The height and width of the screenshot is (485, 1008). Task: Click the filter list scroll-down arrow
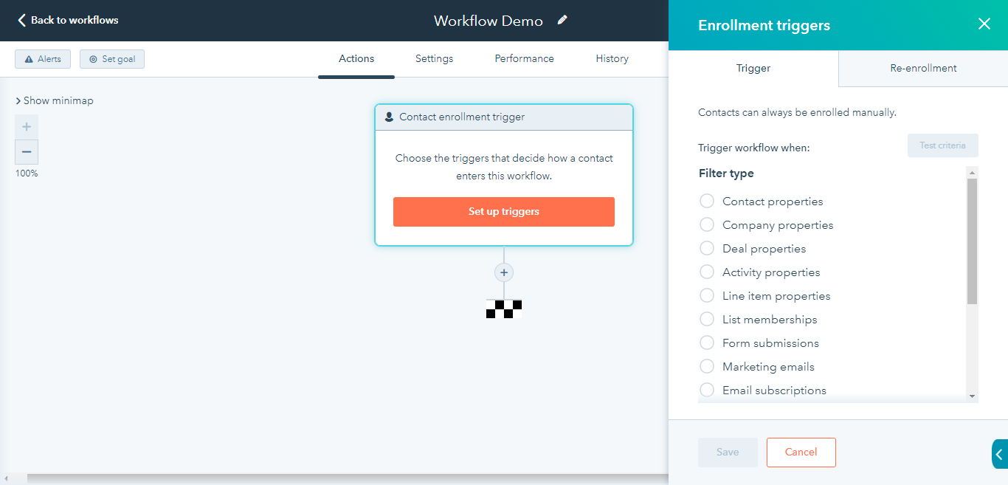(972, 396)
